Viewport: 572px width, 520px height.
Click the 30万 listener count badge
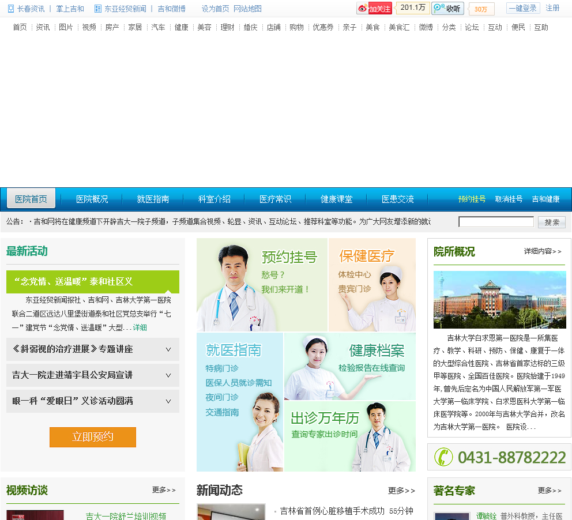click(481, 9)
